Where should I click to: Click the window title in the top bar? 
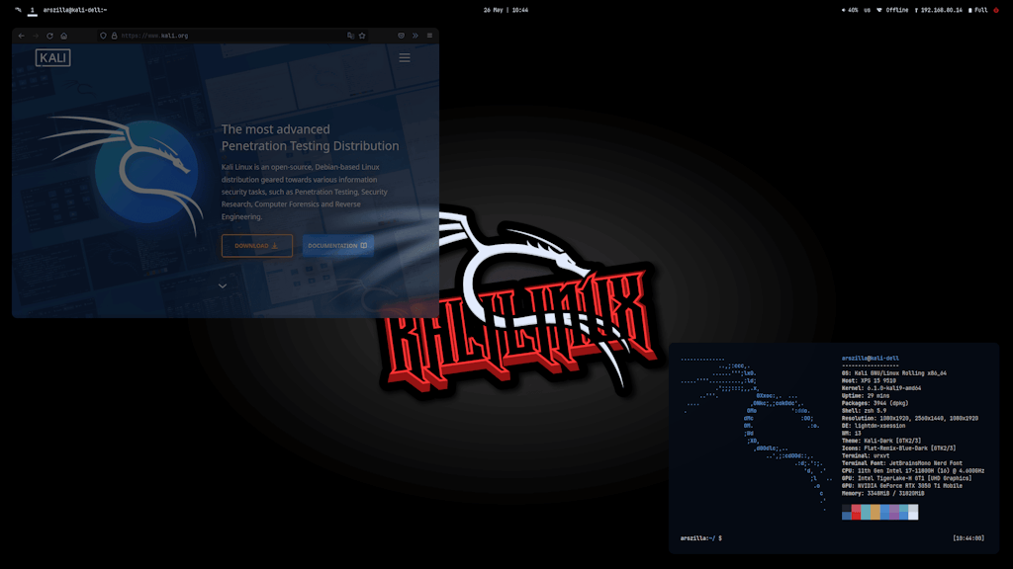click(x=75, y=10)
